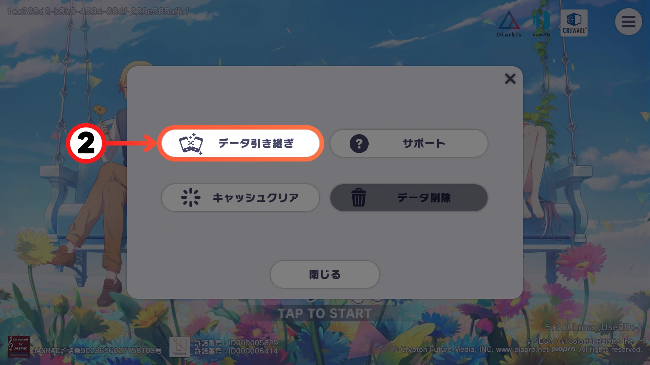Click the trash can icon
Viewport: 650px width, 365px height.
(359, 197)
